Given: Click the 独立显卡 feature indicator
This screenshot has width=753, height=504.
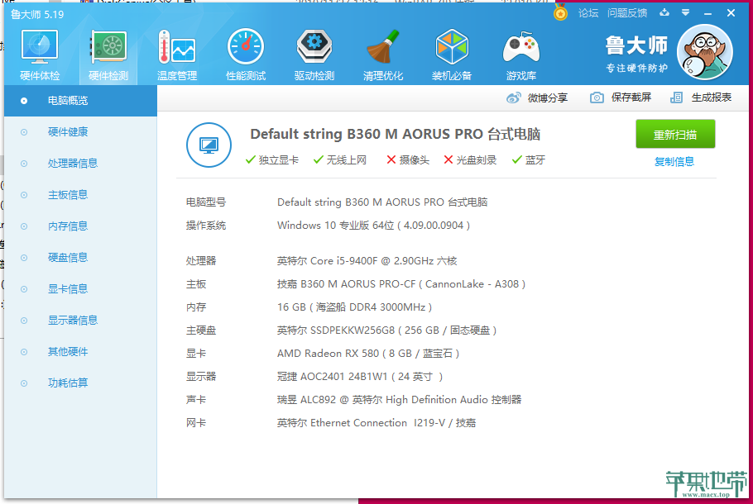Looking at the screenshot, I should 271,160.
